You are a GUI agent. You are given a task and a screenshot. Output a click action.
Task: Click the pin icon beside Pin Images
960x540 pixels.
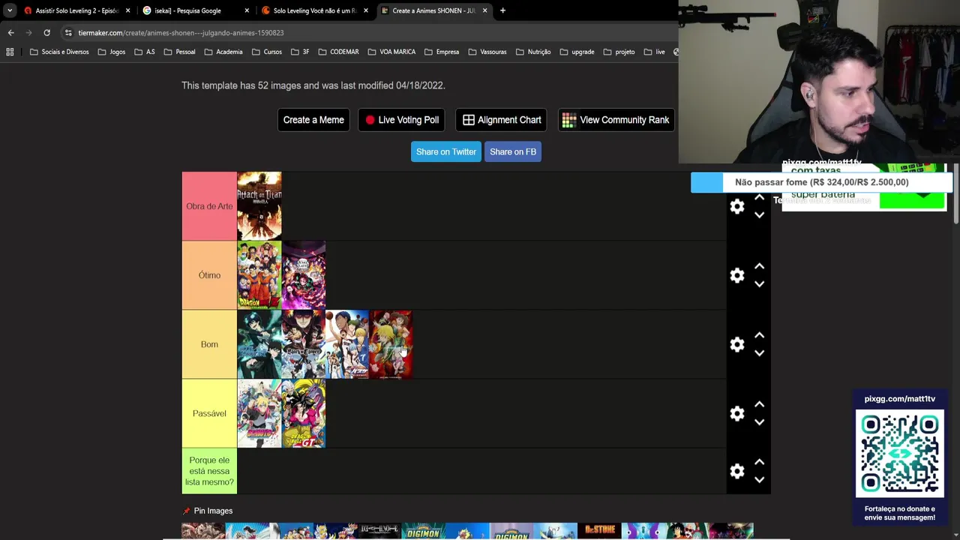187,511
